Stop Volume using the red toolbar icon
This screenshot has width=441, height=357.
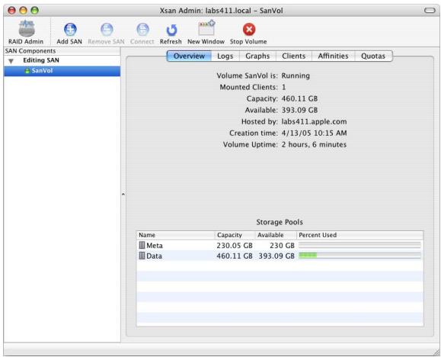point(249,29)
